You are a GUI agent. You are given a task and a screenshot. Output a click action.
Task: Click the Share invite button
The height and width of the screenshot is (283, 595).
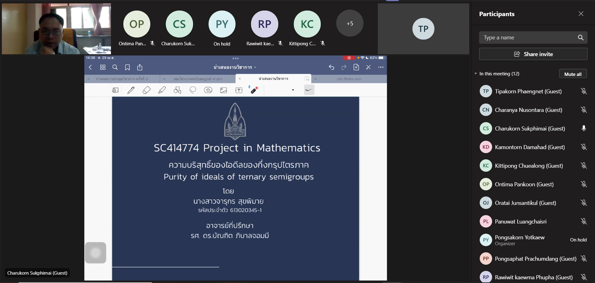(533, 54)
